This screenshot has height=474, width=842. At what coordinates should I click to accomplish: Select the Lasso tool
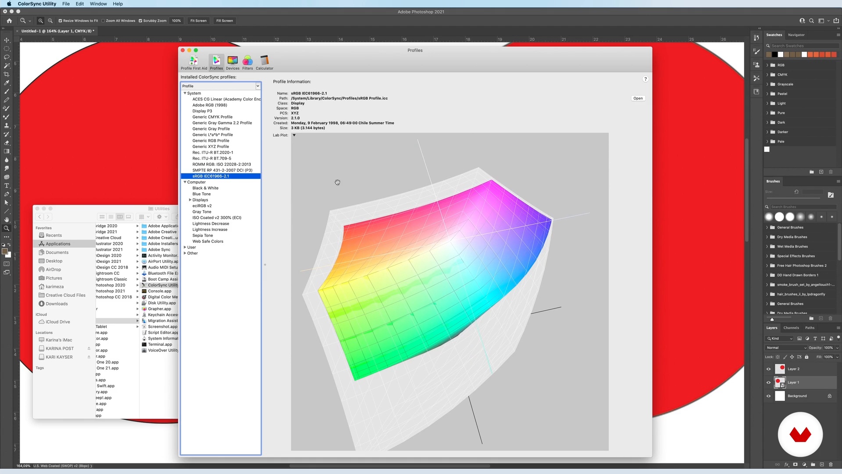tap(7, 57)
